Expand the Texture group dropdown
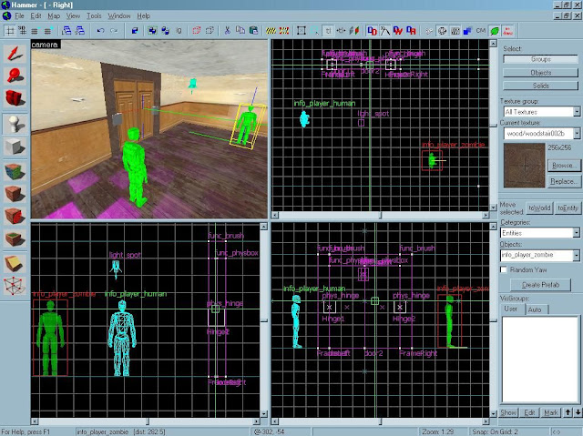This screenshot has width=583, height=436. point(576,112)
